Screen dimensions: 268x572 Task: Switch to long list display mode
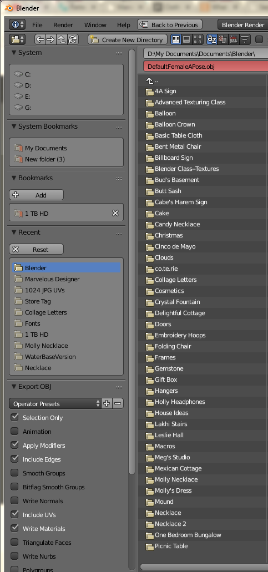(186, 39)
